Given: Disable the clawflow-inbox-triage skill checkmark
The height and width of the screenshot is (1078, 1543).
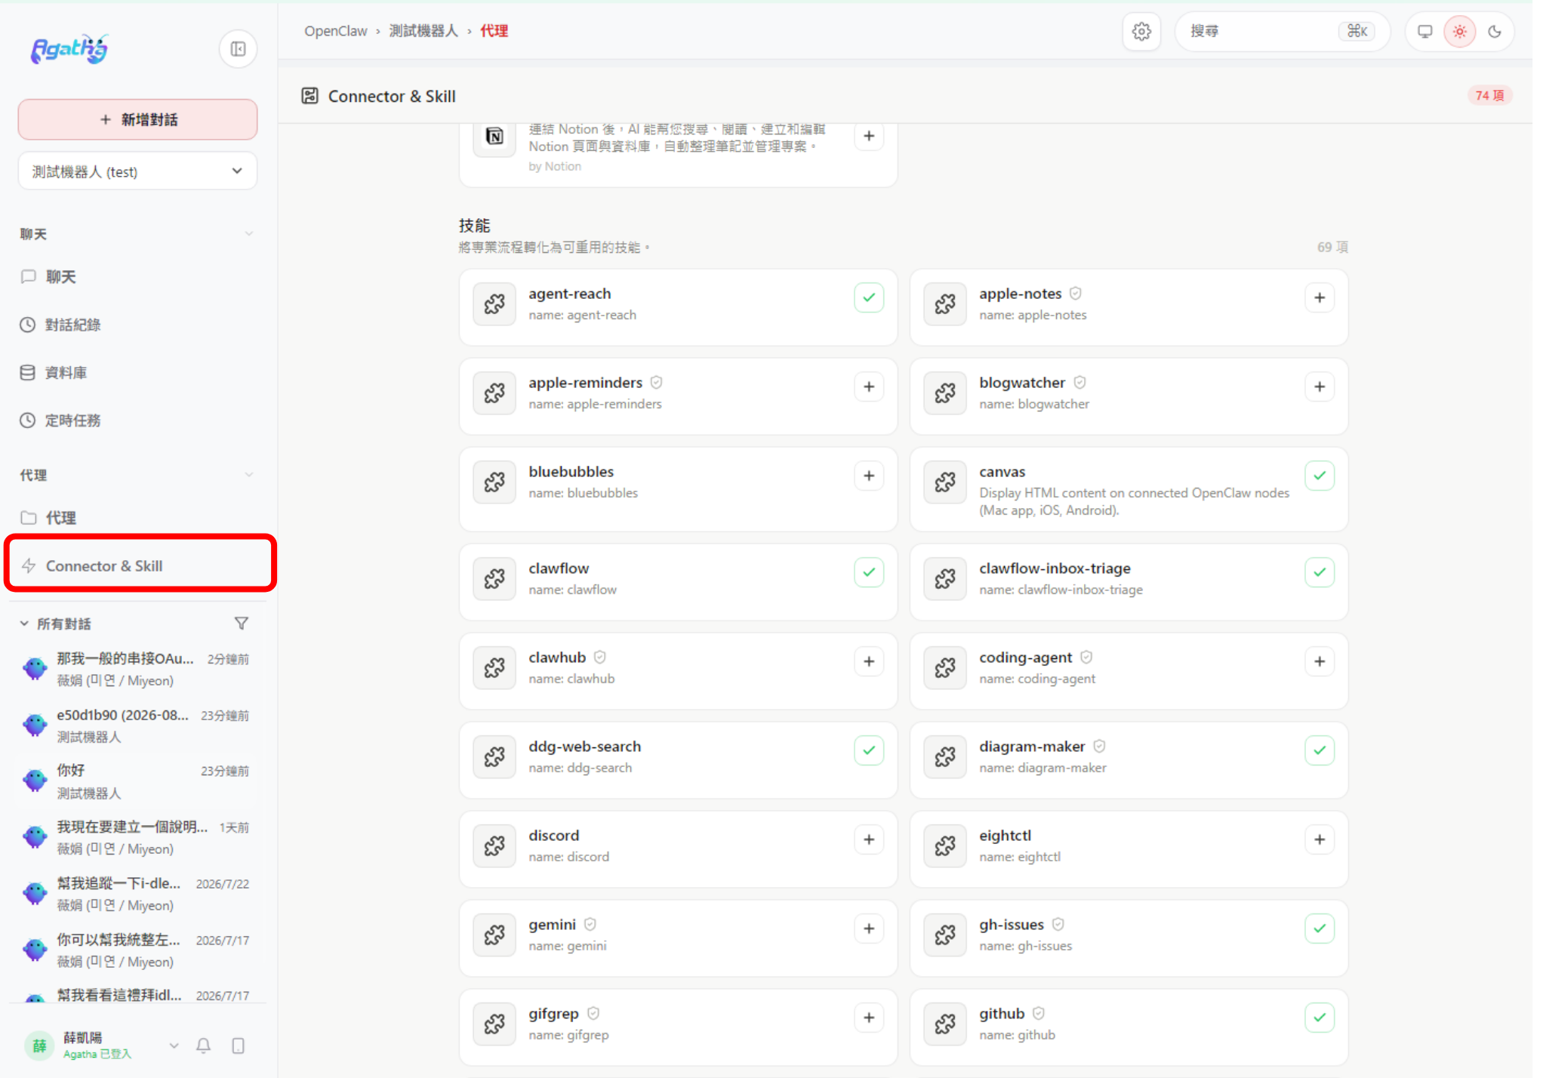Looking at the screenshot, I should (1320, 572).
